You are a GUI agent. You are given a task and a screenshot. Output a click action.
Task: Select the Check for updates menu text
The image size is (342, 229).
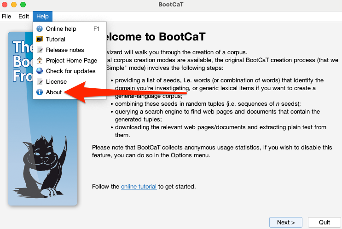[70, 71]
